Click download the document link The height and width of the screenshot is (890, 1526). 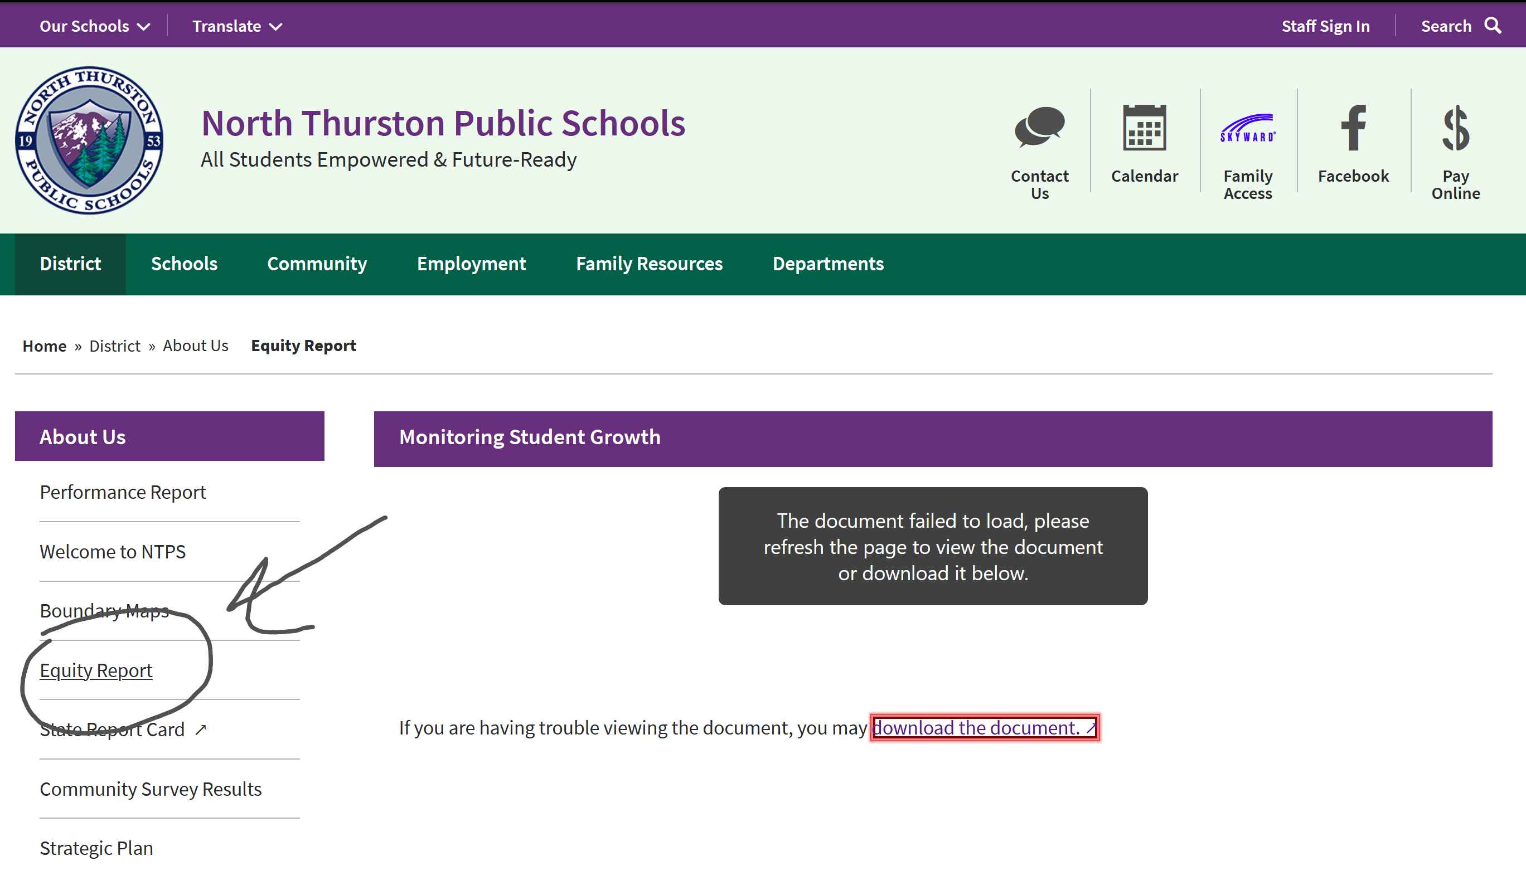pyautogui.click(x=985, y=728)
